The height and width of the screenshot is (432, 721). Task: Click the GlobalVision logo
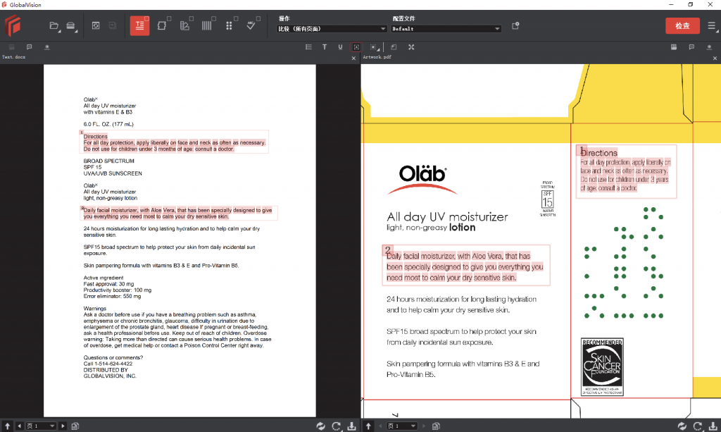click(x=13, y=25)
